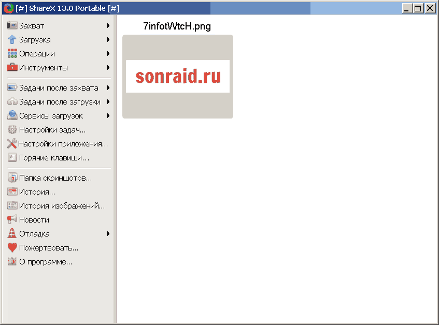The width and height of the screenshot is (439, 325).
Task: Click the ShareX logo in the title bar
Action: tap(9, 8)
